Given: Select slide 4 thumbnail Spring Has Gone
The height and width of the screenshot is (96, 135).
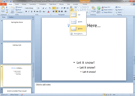Looking at the screenshot, I should [x=17, y=30].
